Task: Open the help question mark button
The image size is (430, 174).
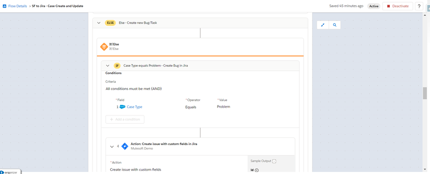Action: (x=419, y=6)
